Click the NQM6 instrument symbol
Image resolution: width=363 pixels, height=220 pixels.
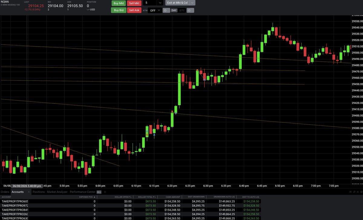[5, 2]
